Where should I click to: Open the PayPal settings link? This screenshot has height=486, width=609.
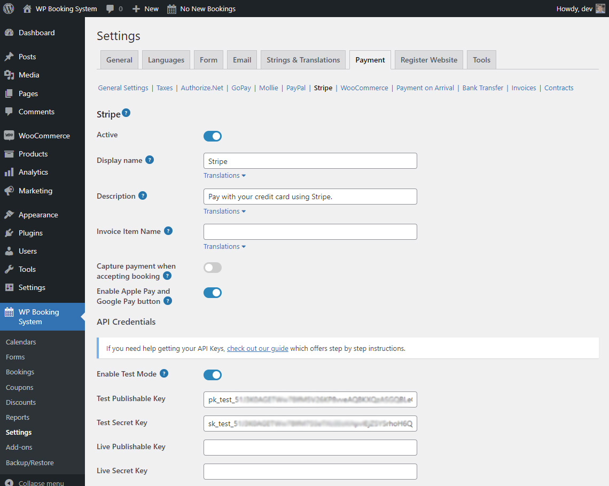click(296, 88)
